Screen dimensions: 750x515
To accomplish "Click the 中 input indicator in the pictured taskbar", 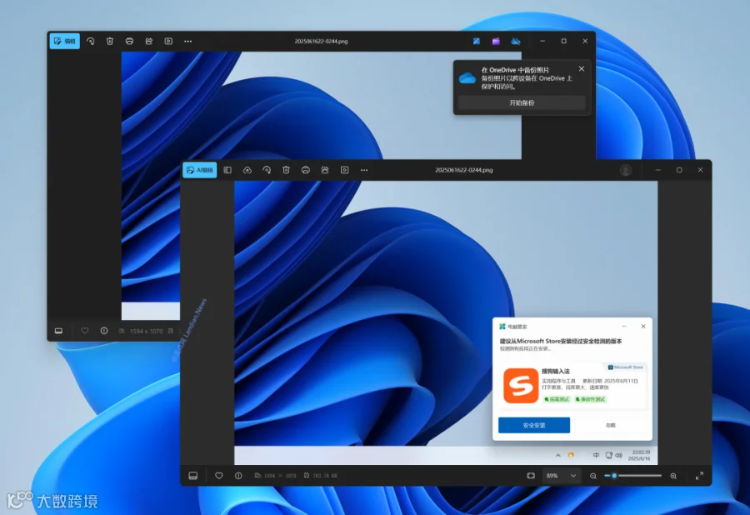I will (x=596, y=455).
